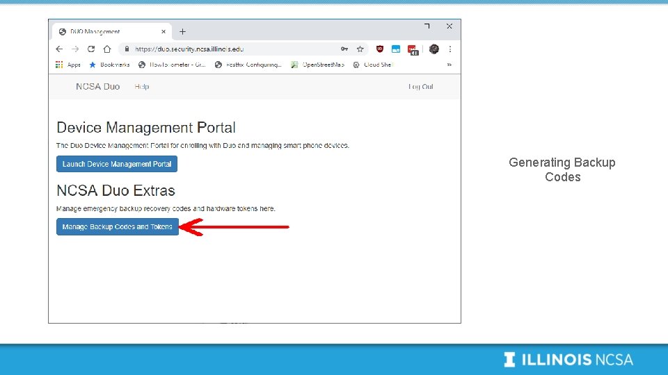Click the padlock site security icon
This screenshot has height=375, width=668.
(x=127, y=49)
